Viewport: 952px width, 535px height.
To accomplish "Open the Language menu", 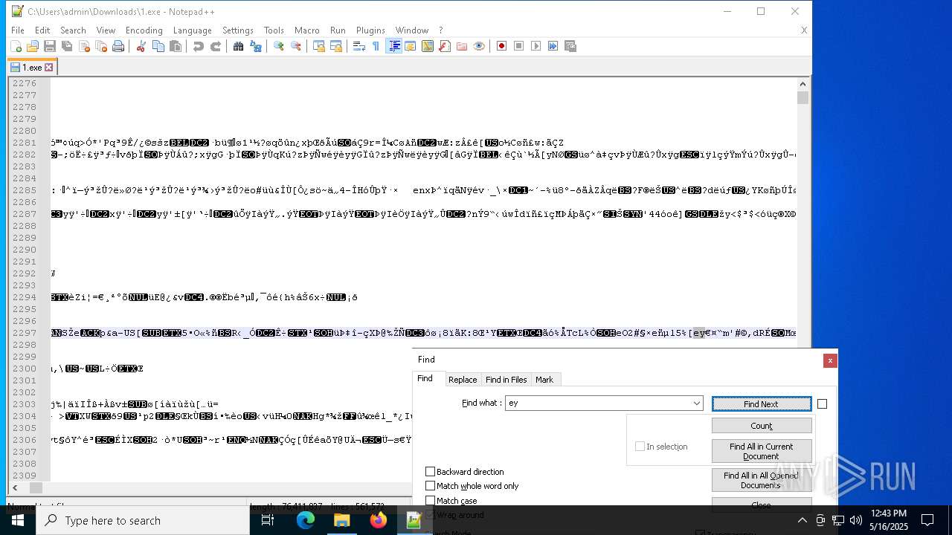I will (x=192, y=30).
